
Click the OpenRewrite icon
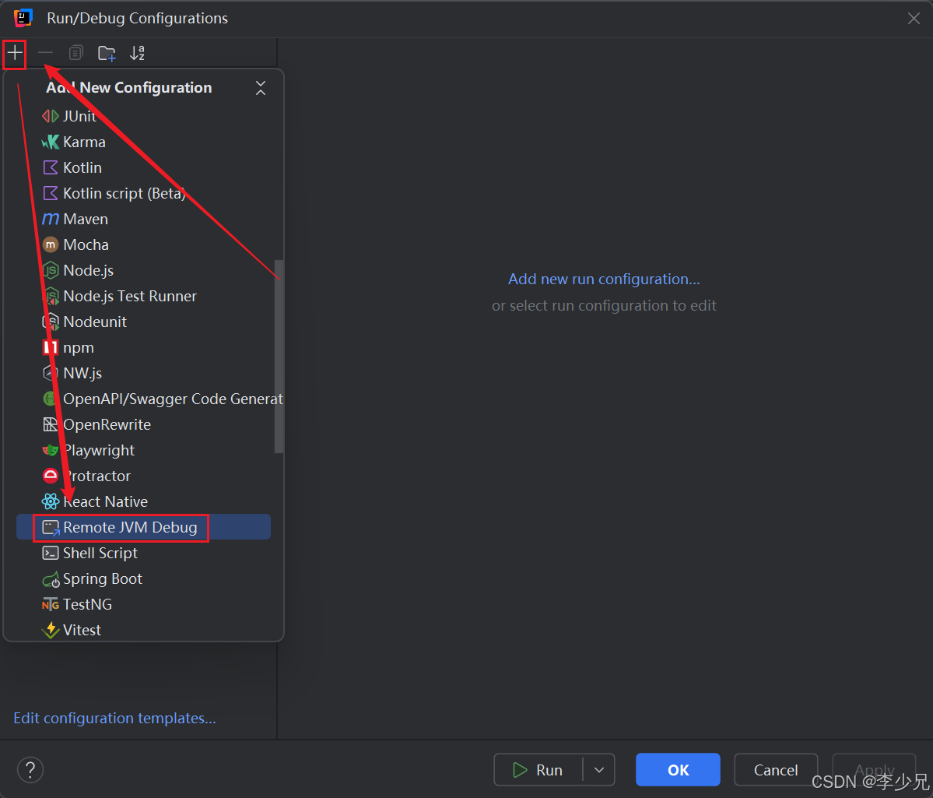coord(51,424)
